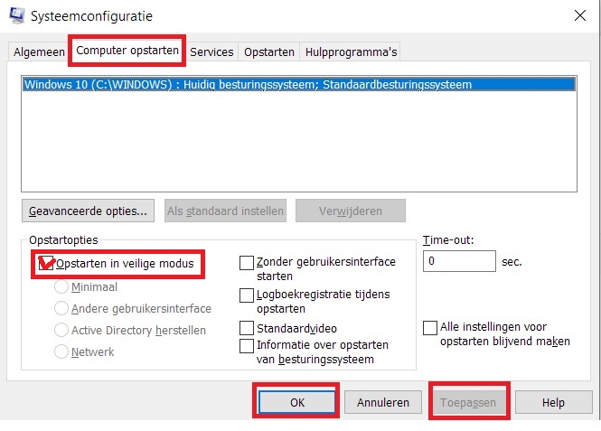Switch to the Algemeen tab
The width and height of the screenshot is (601, 431).
(x=39, y=52)
